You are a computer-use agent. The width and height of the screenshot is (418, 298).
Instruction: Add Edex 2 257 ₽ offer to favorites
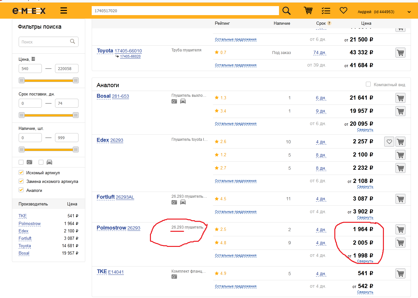(389, 142)
